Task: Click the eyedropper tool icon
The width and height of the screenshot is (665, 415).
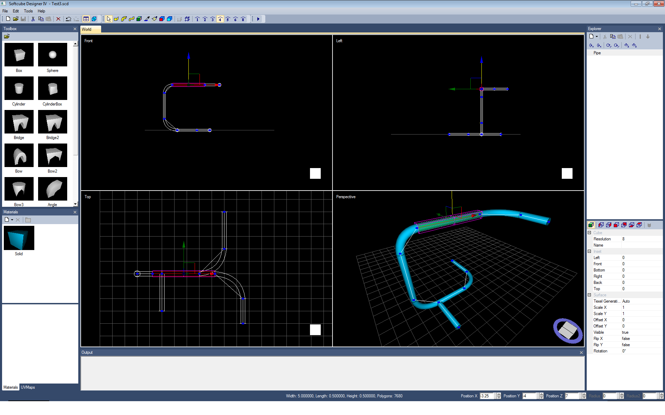Action: (x=147, y=19)
